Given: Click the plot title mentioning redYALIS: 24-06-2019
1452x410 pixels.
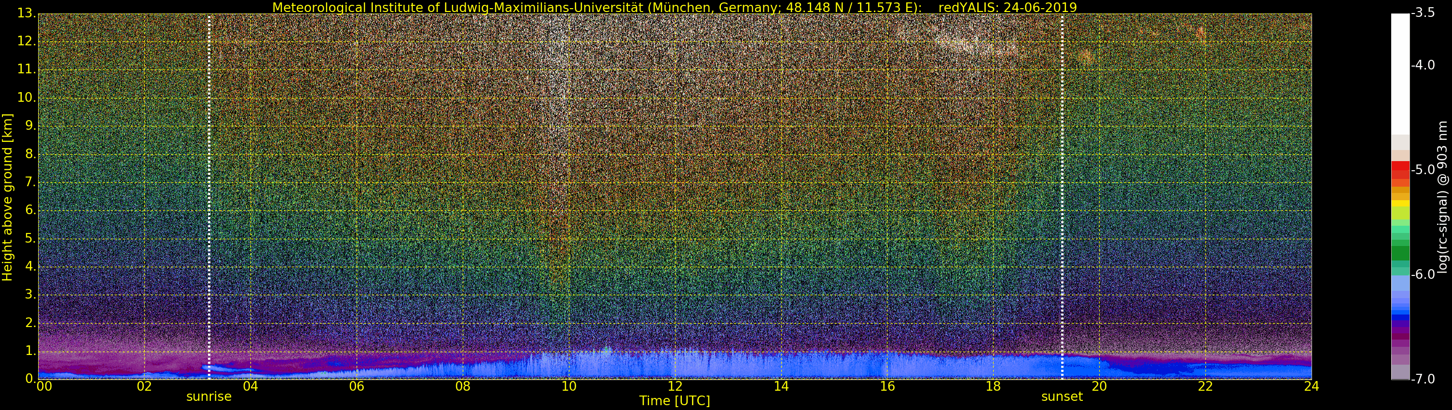Looking at the screenshot, I should click(x=674, y=7).
